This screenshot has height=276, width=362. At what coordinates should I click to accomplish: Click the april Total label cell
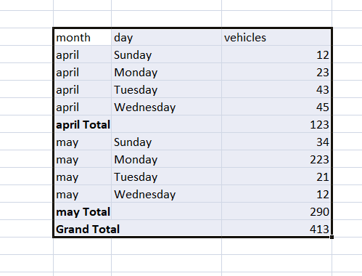83,124
